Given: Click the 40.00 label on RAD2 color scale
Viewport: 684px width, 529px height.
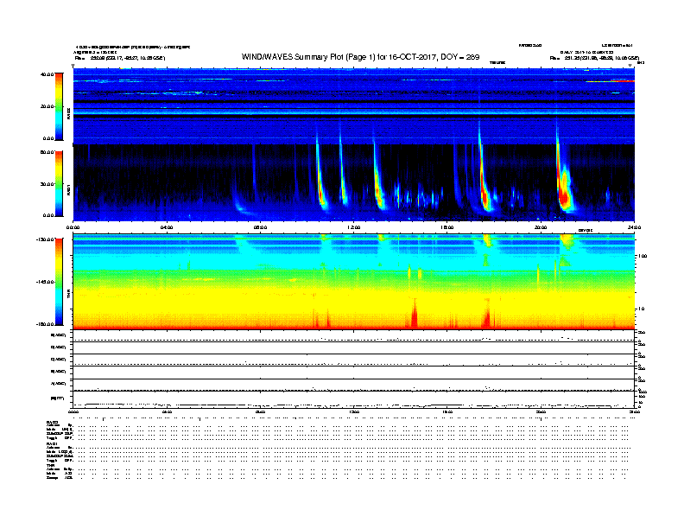Looking at the screenshot, I should [x=47, y=74].
